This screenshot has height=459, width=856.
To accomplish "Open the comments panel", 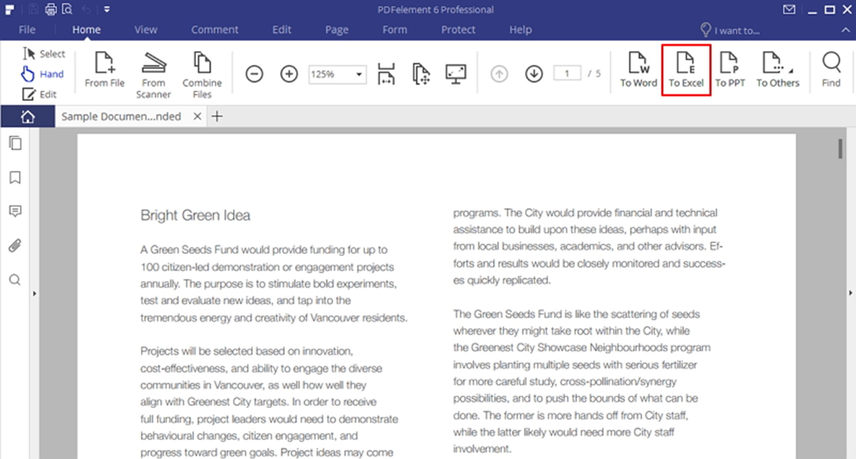I will click(x=15, y=211).
